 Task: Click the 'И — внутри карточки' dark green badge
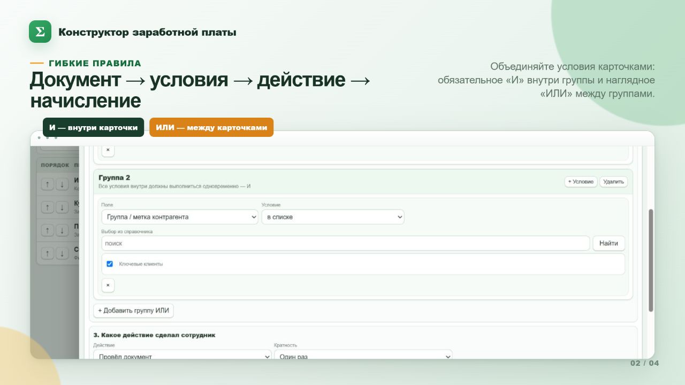click(94, 127)
